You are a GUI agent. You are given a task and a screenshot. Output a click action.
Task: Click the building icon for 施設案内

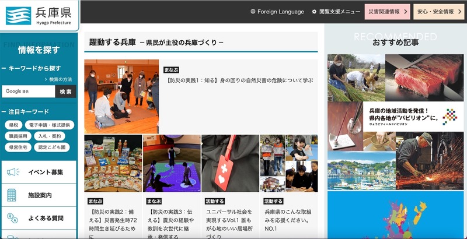click(12, 195)
